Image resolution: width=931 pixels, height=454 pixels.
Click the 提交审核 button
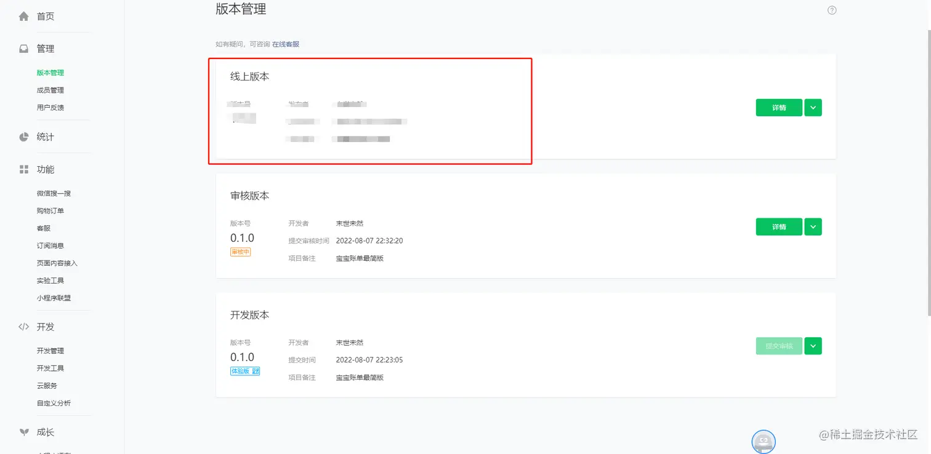pyautogui.click(x=779, y=346)
